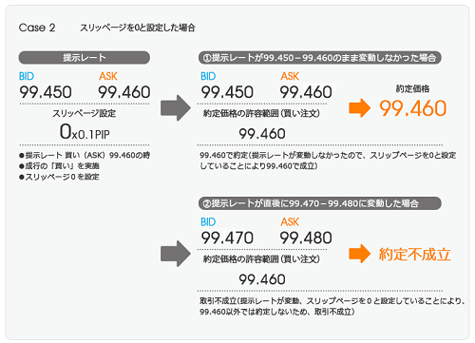The width and height of the screenshot is (475, 343).
Task: Click the scenario ① 約定価格の許容範囲 label
Action: point(261,113)
